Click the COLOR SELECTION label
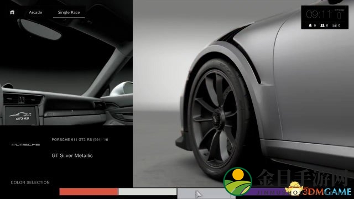 [x=30, y=182]
